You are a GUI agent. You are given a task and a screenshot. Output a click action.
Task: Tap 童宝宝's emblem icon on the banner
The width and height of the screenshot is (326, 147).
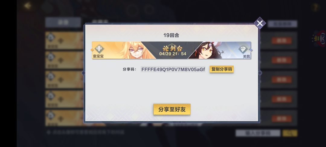99,49
